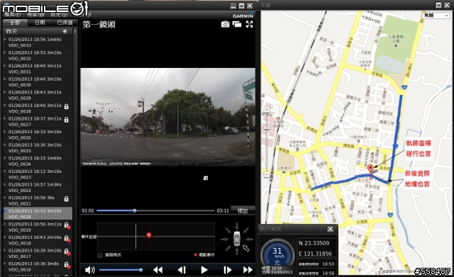
Task: Select highlighted recording VDO_0020
Action: coord(38,214)
